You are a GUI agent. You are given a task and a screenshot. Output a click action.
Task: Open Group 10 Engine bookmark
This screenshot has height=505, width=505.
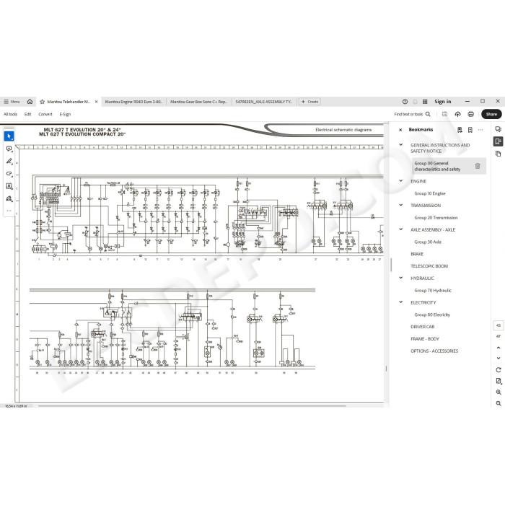[430, 193]
